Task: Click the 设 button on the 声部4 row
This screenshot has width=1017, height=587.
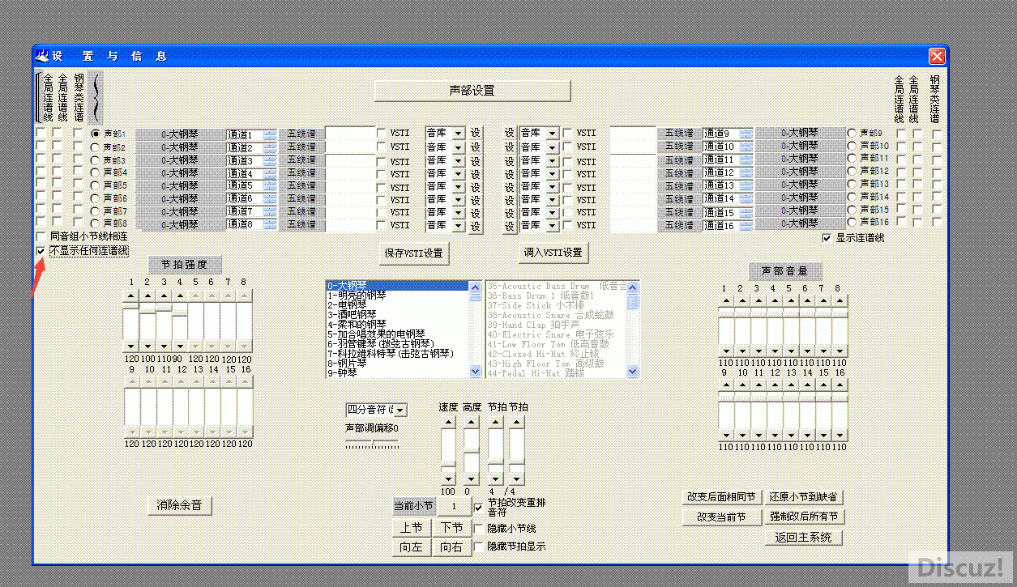Action: click(x=476, y=173)
